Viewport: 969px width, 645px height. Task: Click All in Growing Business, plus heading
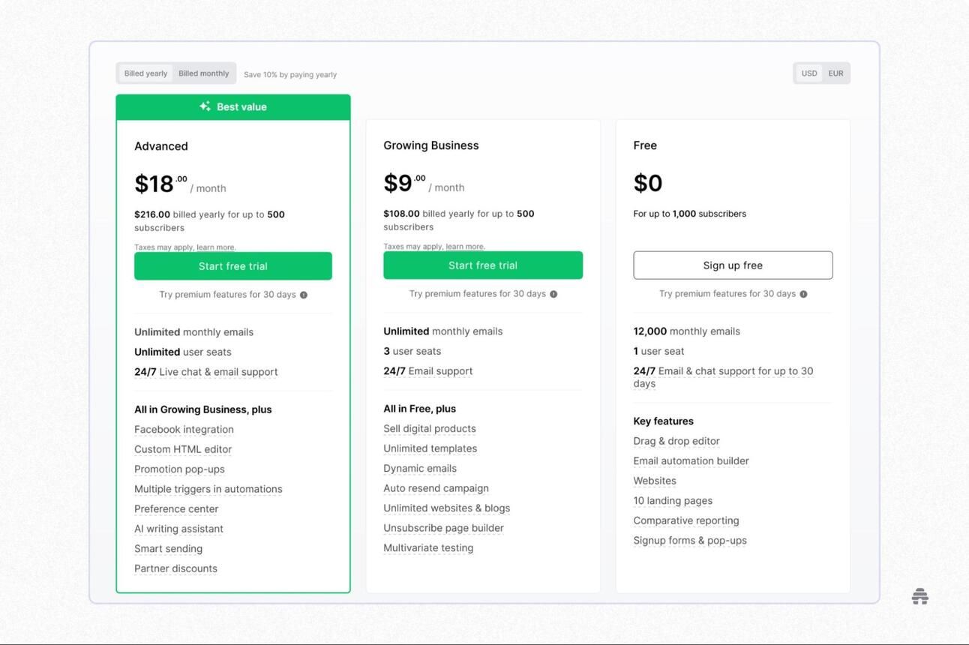click(x=203, y=409)
